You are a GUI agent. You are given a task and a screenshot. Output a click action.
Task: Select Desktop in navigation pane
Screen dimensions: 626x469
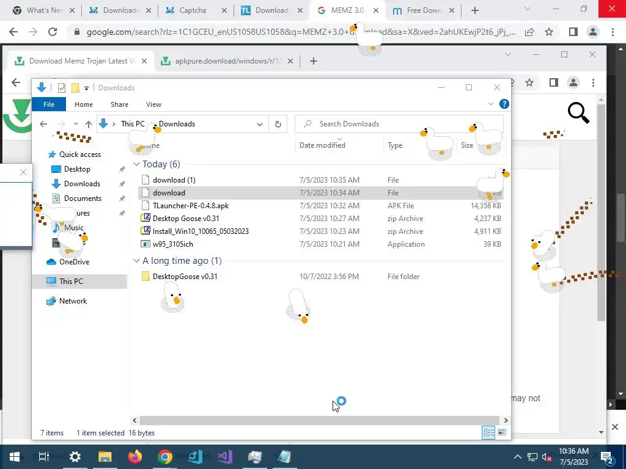pos(76,169)
